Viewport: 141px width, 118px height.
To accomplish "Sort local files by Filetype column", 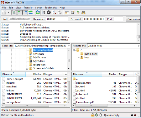I will (x=52, y=74).
